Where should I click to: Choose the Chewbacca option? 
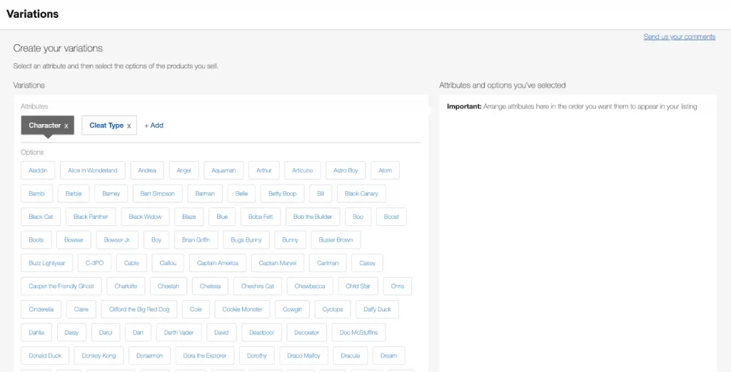tap(310, 286)
